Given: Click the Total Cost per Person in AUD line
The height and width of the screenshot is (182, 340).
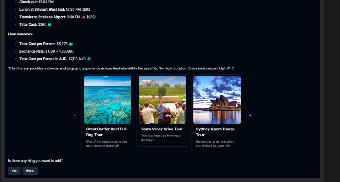Looking at the screenshot, I should 55,59.
